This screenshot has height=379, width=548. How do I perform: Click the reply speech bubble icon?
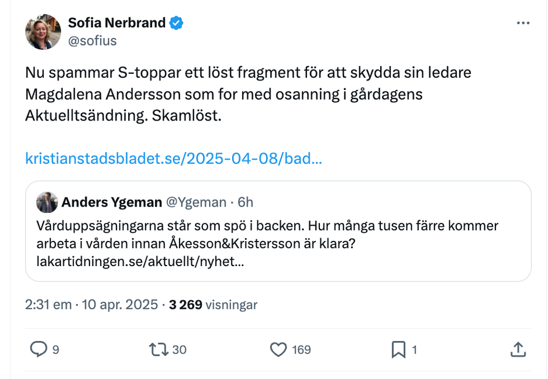pos(39,350)
